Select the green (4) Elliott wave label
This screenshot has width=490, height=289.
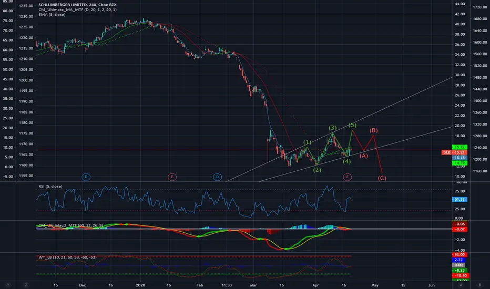click(347, 161)
